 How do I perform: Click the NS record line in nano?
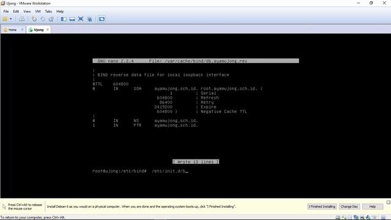point(145,121)
